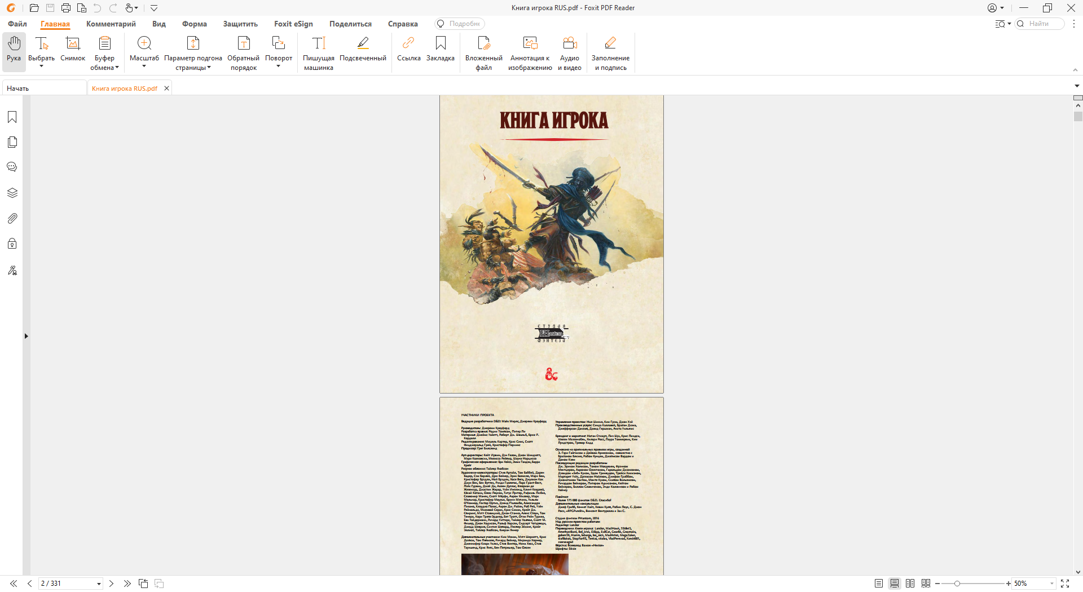Undo the last action
The image size is (1083, 592).
click(97, 8)
